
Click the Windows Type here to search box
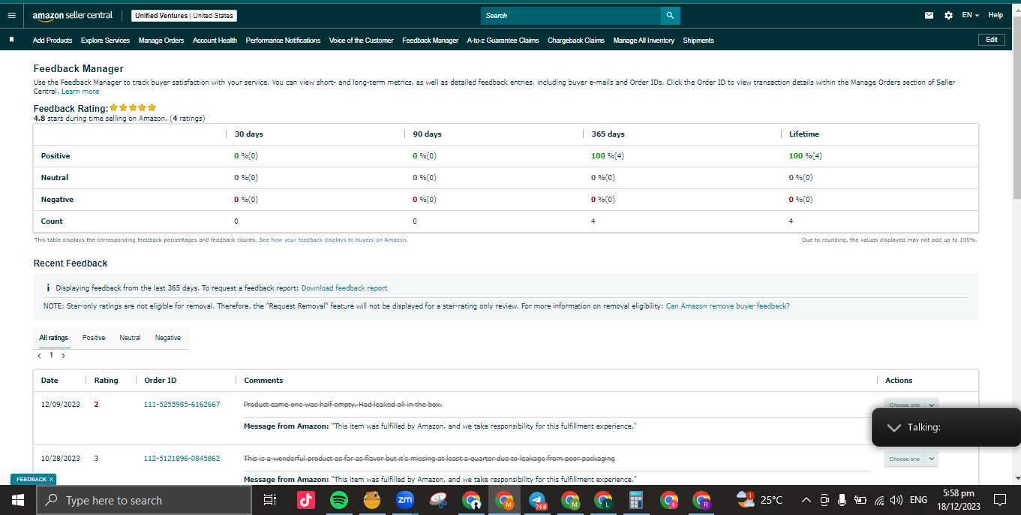[x=144, y=500]
